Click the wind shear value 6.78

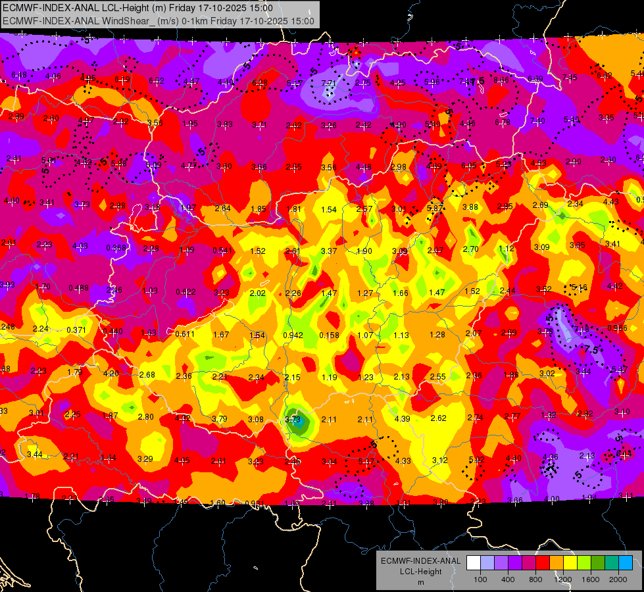pyautogui.click(x=503, y=122)
